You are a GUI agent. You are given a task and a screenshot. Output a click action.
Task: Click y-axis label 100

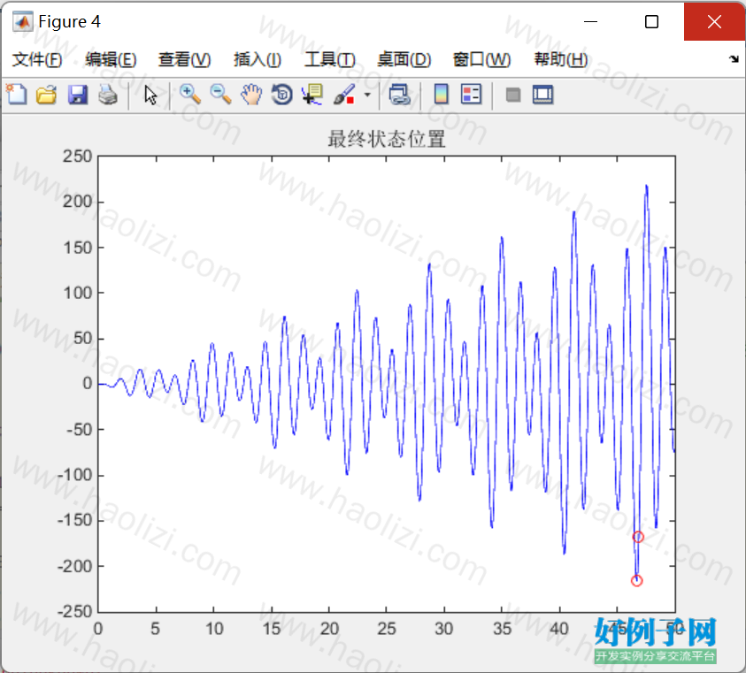pyautogui.click(x=78, y=293)
